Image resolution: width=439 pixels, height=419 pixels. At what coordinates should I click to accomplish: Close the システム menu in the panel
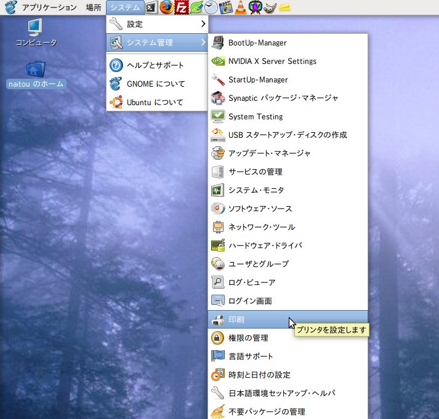pyautogui.click(x=125, y=7)
